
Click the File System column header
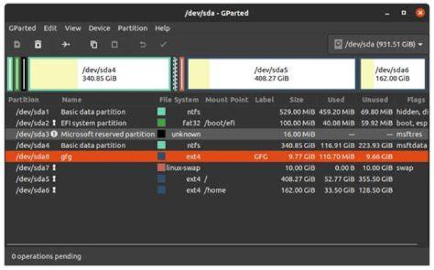pos(179,100)
